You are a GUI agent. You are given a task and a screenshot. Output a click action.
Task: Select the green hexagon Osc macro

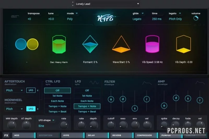tap(59, 44)
